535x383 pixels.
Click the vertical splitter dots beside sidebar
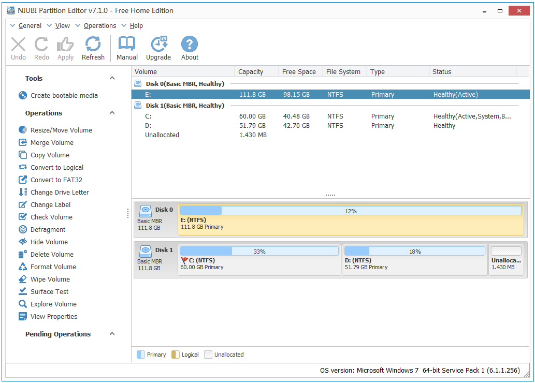click(x=128, y=213)
